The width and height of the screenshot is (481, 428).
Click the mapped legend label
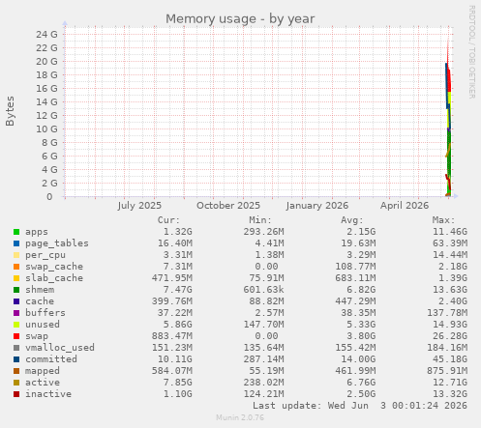point(43,371)
